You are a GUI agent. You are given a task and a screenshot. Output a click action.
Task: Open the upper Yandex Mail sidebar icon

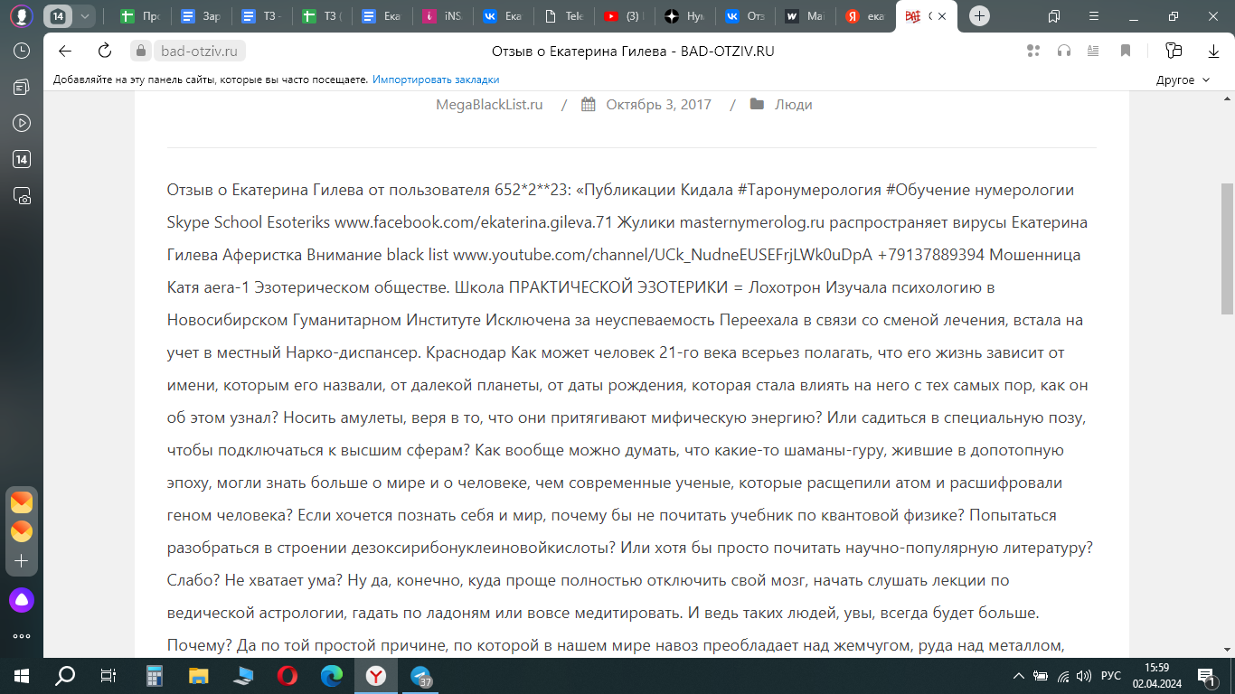coord(22,502)
